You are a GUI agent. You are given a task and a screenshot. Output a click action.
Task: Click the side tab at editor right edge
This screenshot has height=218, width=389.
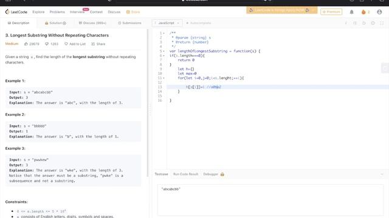coord(385,68)
